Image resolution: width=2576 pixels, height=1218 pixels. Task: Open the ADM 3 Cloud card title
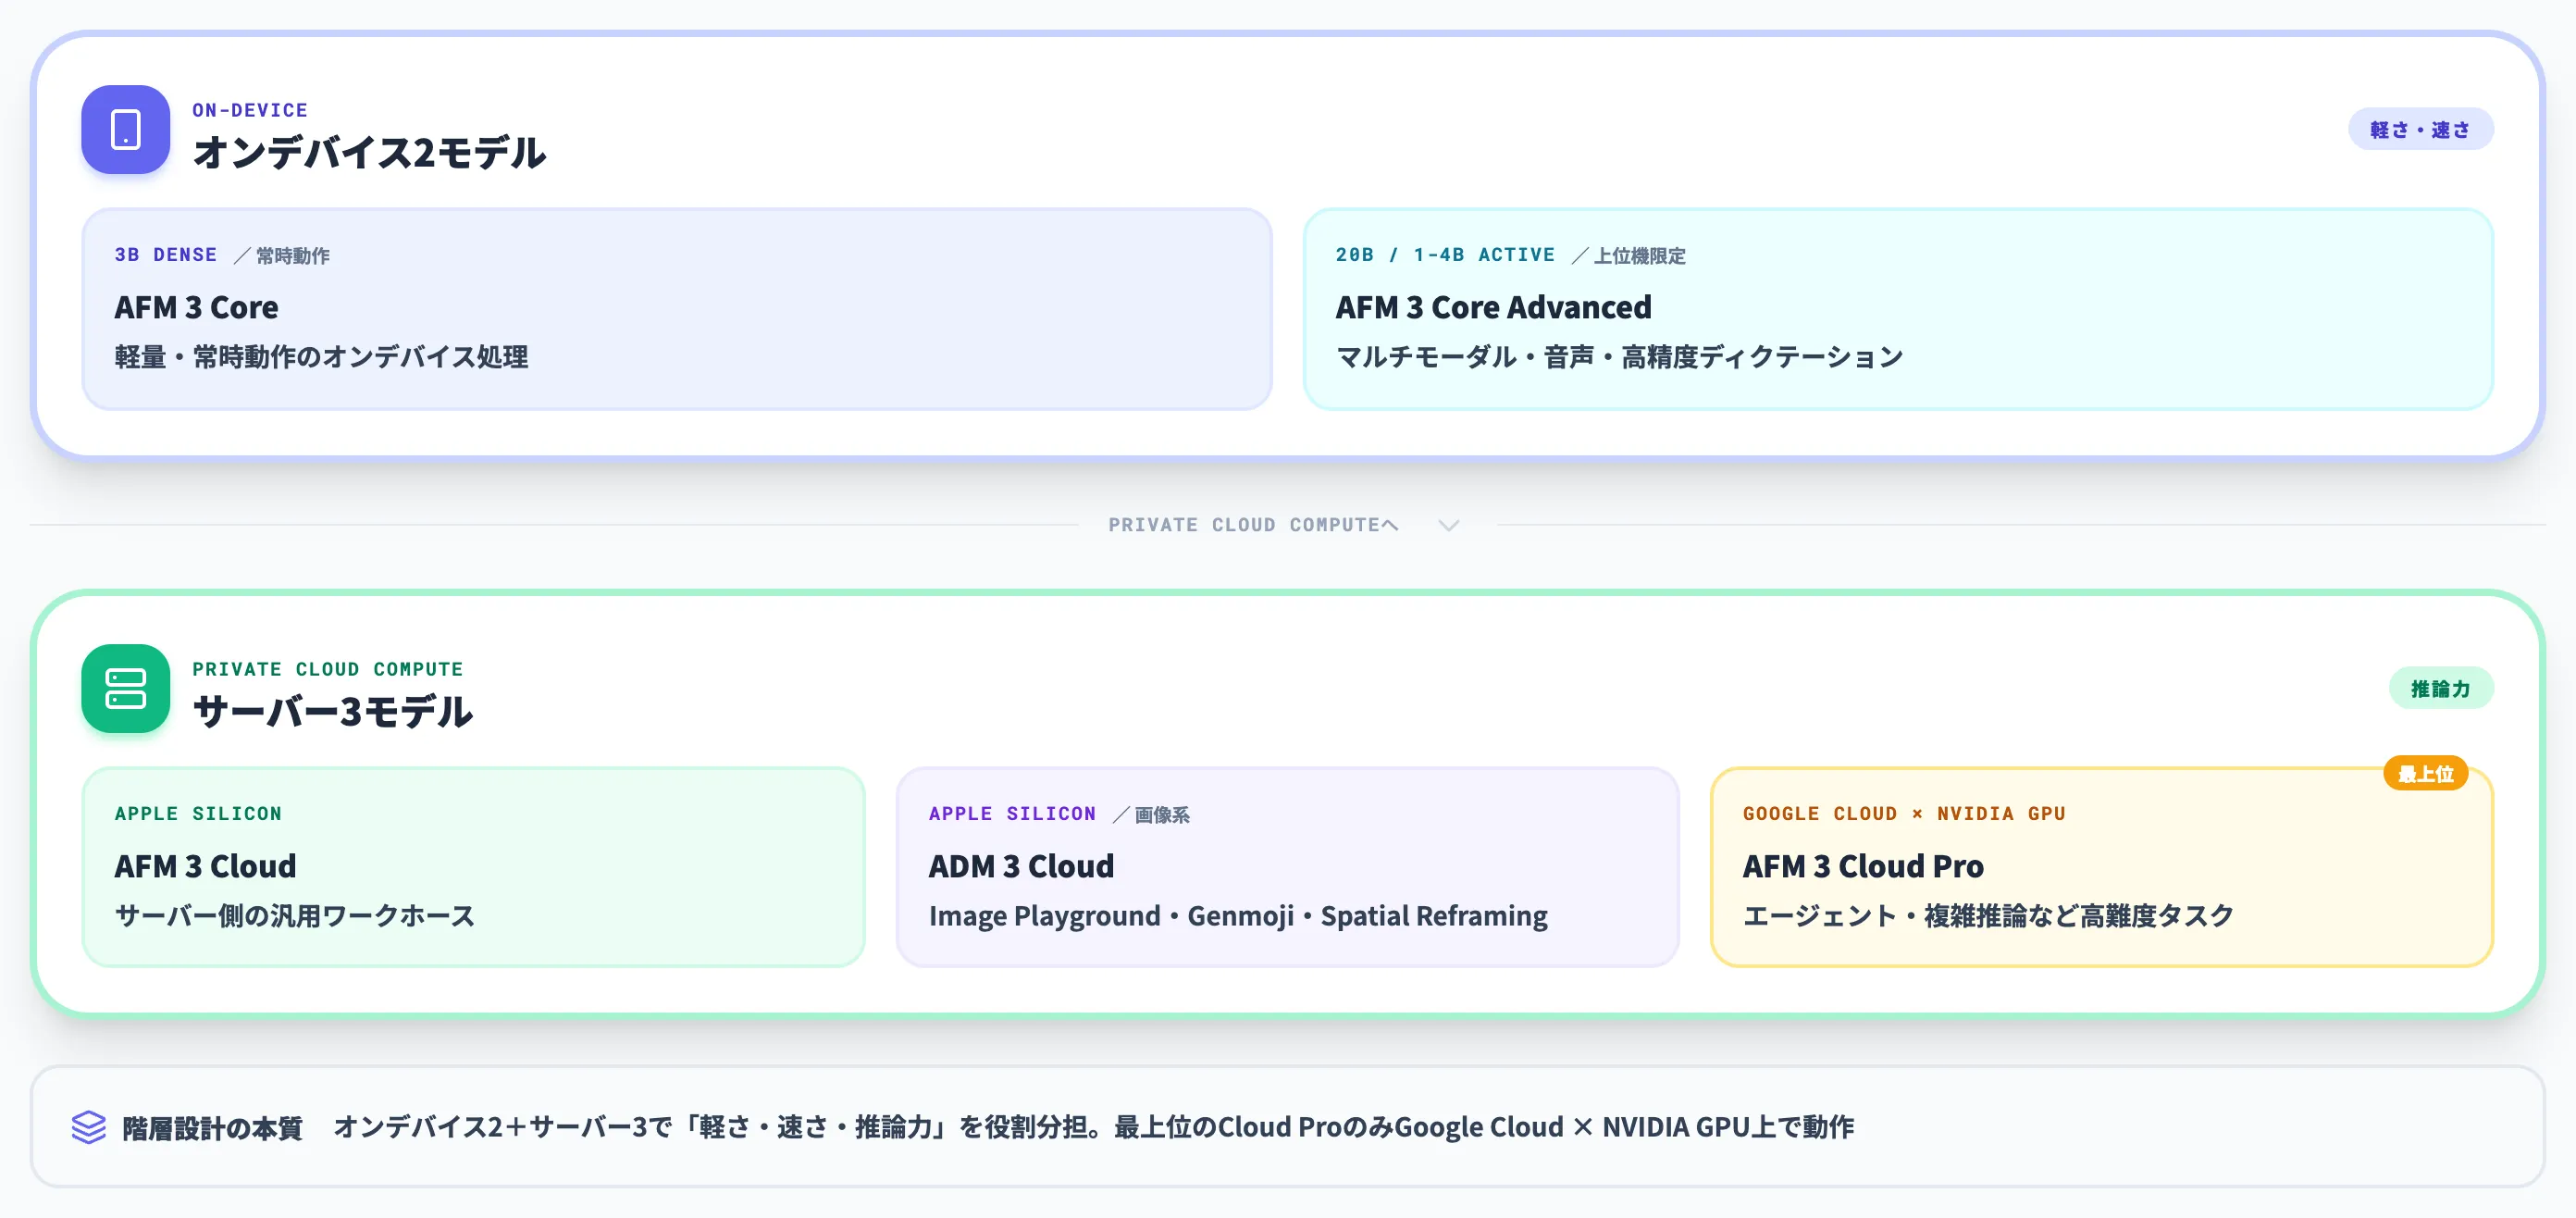(x=1021, y=866)
